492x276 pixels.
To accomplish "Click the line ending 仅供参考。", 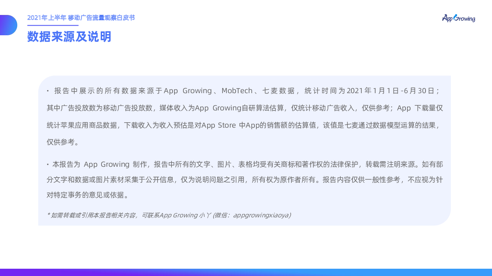I will pos(63,142).
